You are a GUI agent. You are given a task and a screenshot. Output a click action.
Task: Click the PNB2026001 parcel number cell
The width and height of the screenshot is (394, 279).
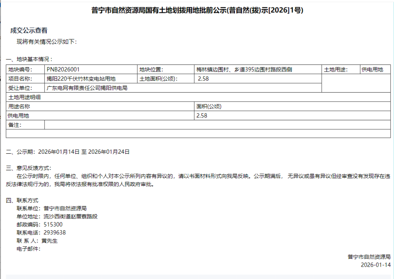click(63, 69)
